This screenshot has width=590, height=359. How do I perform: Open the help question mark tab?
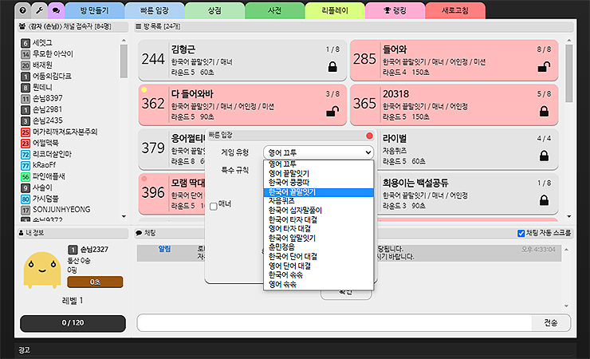(23, 10)
